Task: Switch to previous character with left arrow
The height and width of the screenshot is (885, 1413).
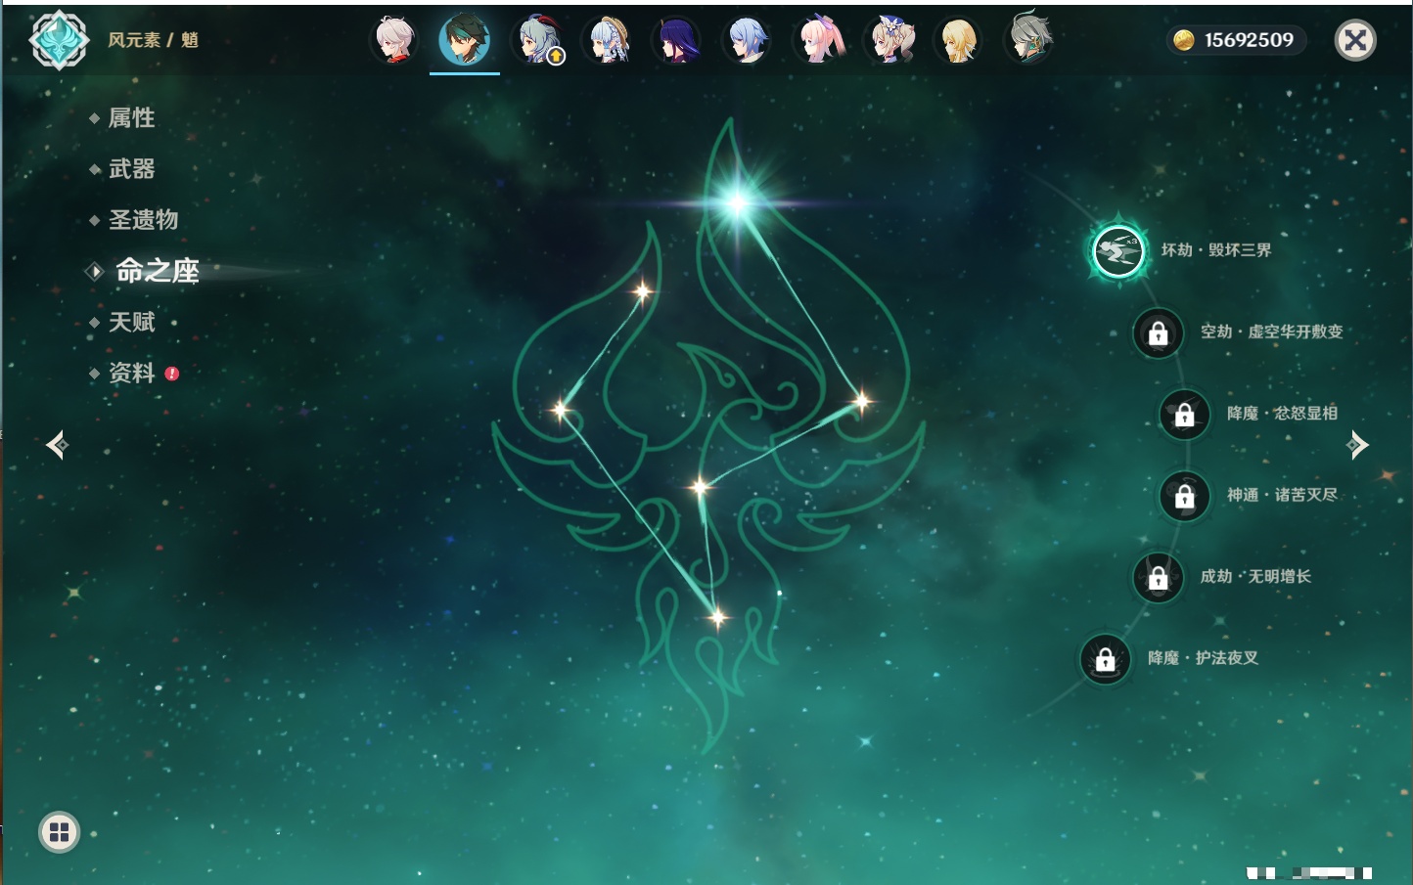Action: click(57, 445)
